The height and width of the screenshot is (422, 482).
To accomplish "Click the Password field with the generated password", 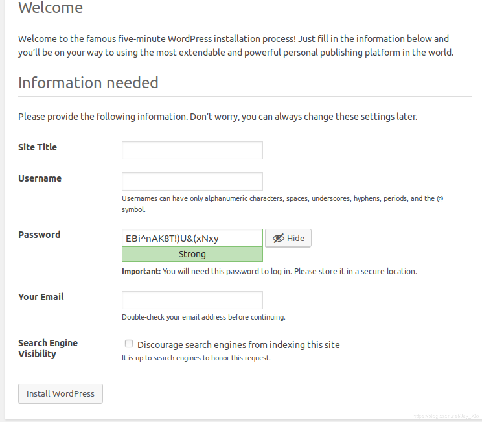I will (x=192, y=238).
